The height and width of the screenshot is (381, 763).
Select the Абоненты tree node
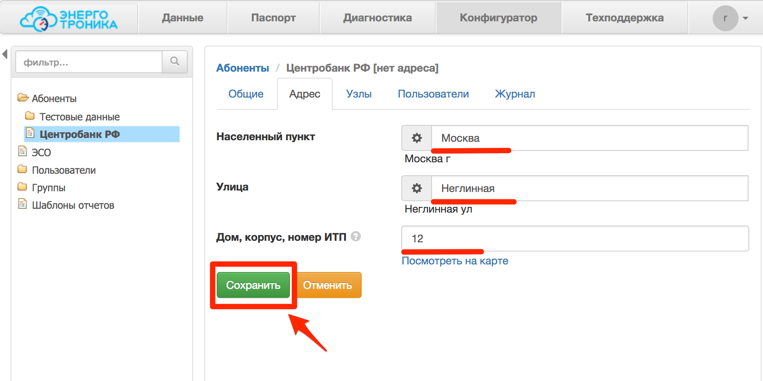(54, 99)
